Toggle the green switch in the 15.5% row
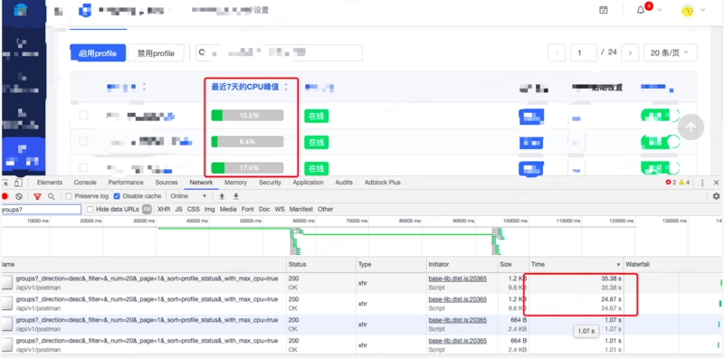724x358 pixels. point(661,116)
